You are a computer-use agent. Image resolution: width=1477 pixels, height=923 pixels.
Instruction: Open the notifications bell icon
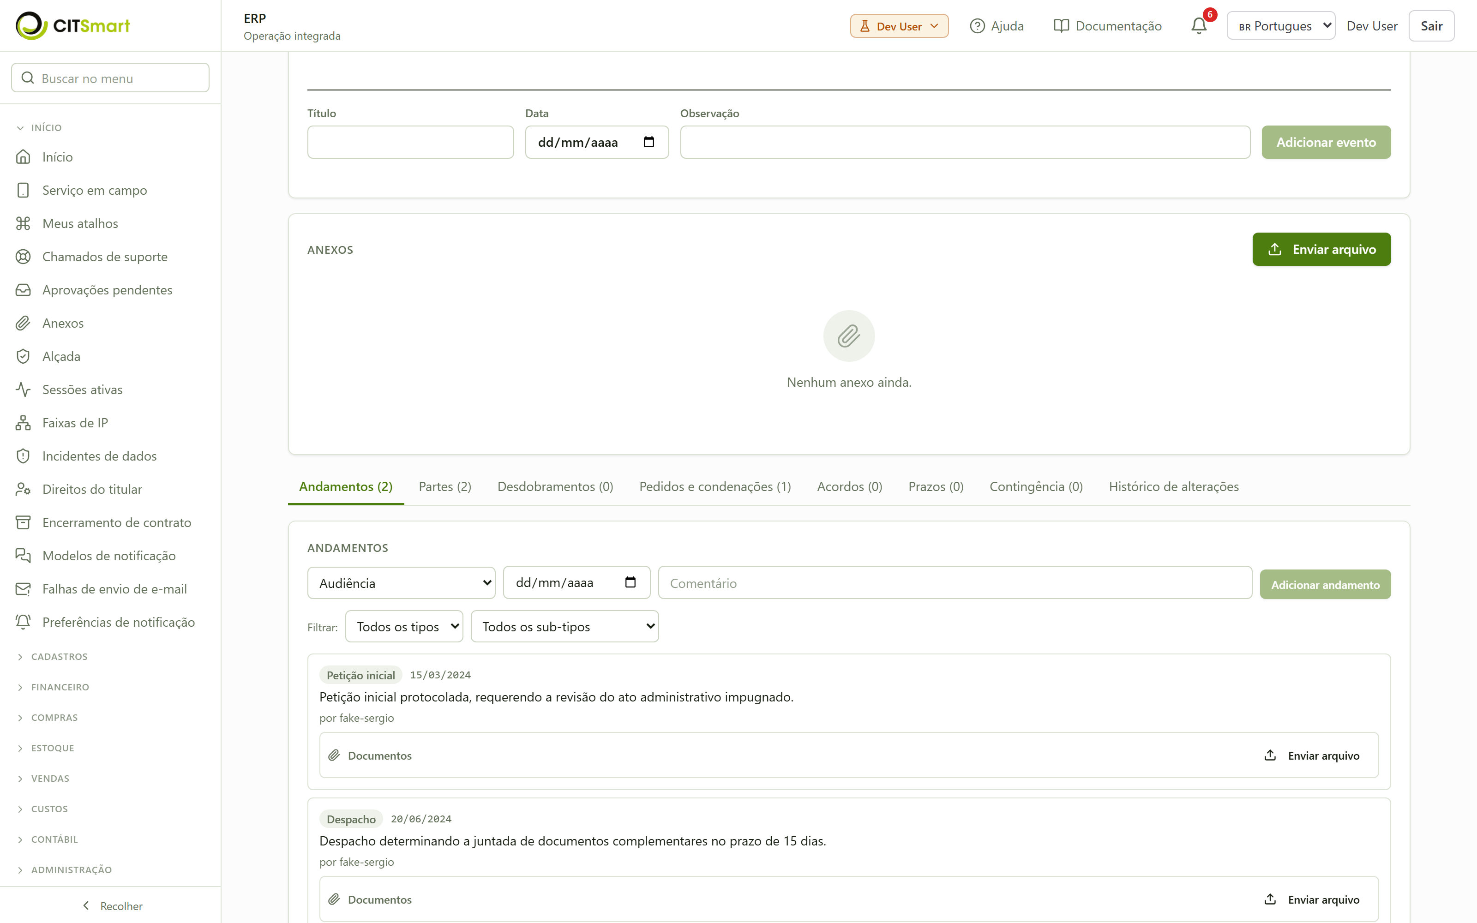click(x=1199, y=26)
